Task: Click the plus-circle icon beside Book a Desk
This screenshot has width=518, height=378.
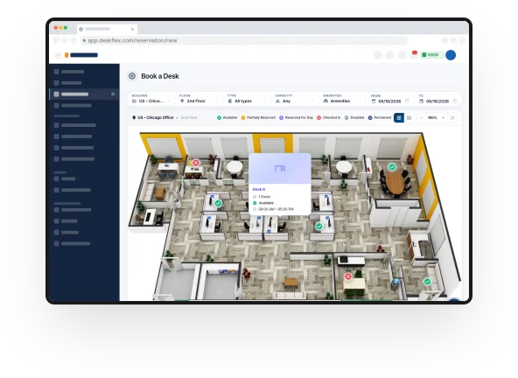Action: (132, 76)
